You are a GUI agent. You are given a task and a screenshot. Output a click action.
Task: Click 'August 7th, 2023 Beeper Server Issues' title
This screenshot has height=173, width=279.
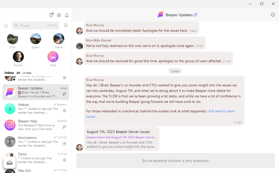point(118,132)
